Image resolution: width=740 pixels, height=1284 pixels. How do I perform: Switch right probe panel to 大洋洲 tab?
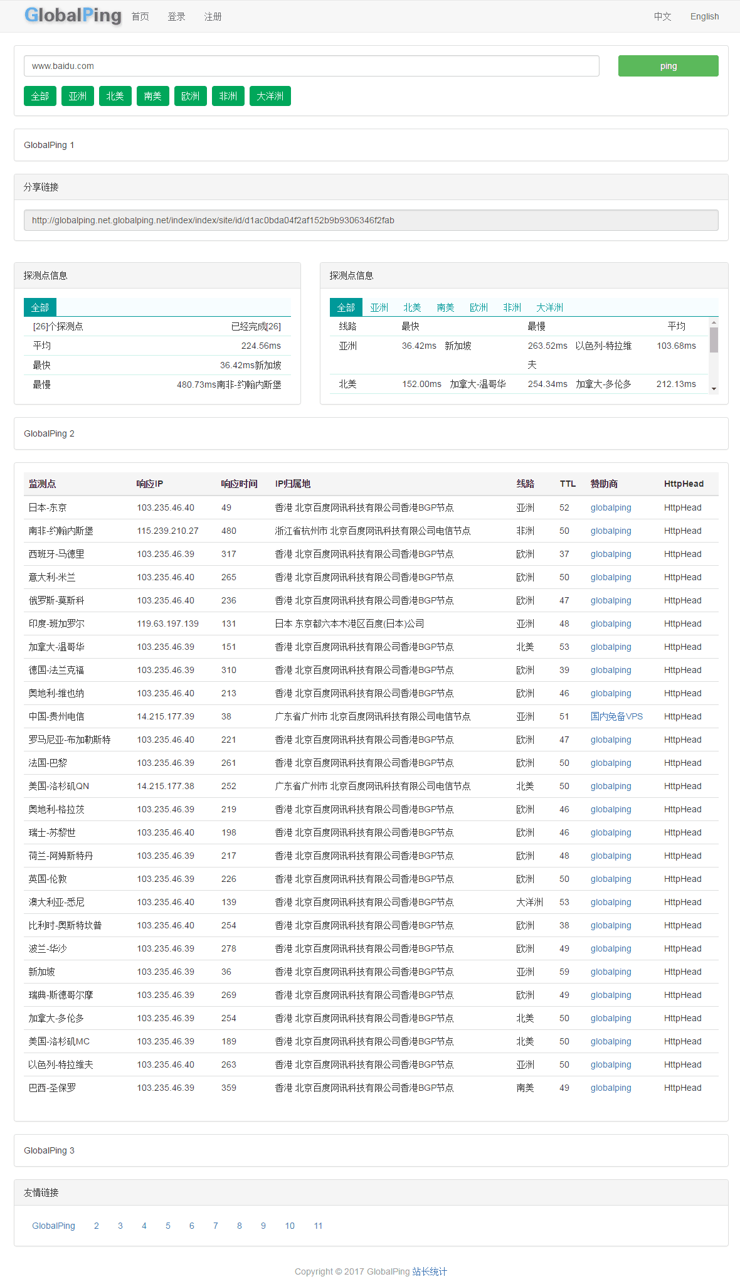click(x=550, y=307)
